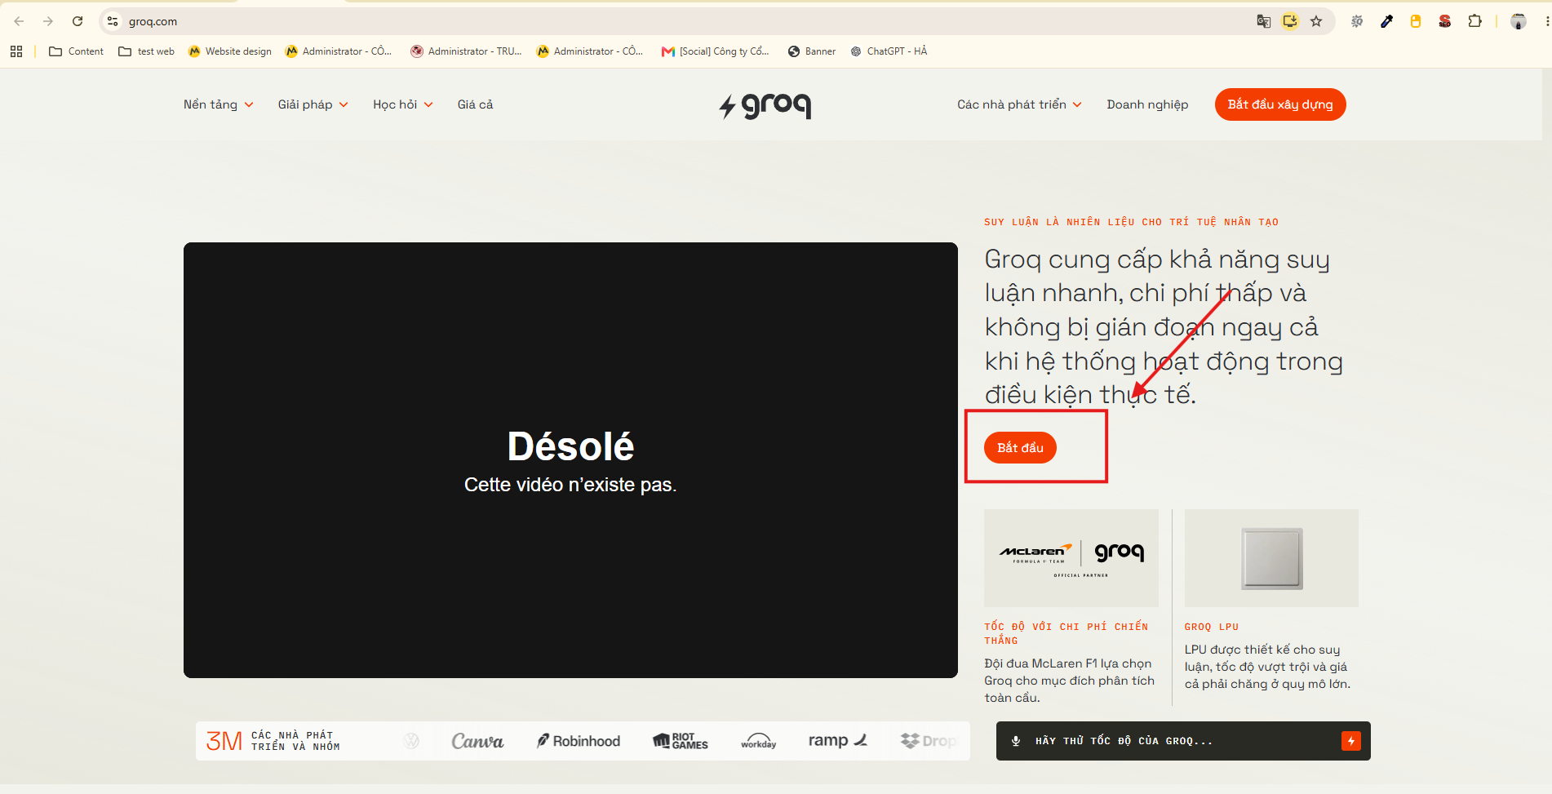Click the Groq logo in header
The width and height of the screenshot is (1552, 794).
pyautogui.click(x=765, y=105)
